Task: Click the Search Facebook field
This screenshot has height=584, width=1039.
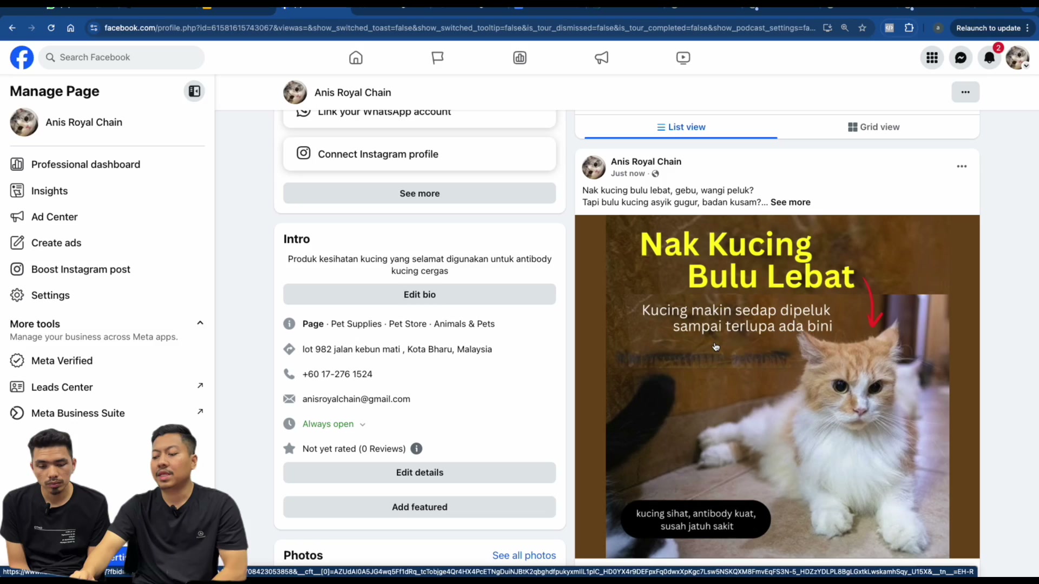Action: coord(122,57)
